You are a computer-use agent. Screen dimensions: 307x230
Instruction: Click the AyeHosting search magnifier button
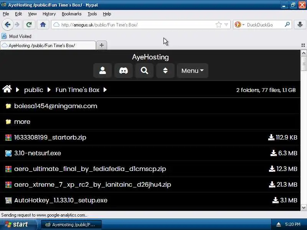coord(144,71)
